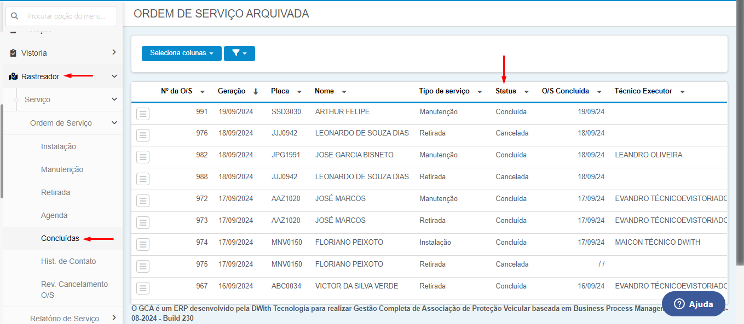The width and height of the screenshot is (744, 324).
Task: Click Concluída status in row 991
Action: pyautogui.click(x=511, y=111)
